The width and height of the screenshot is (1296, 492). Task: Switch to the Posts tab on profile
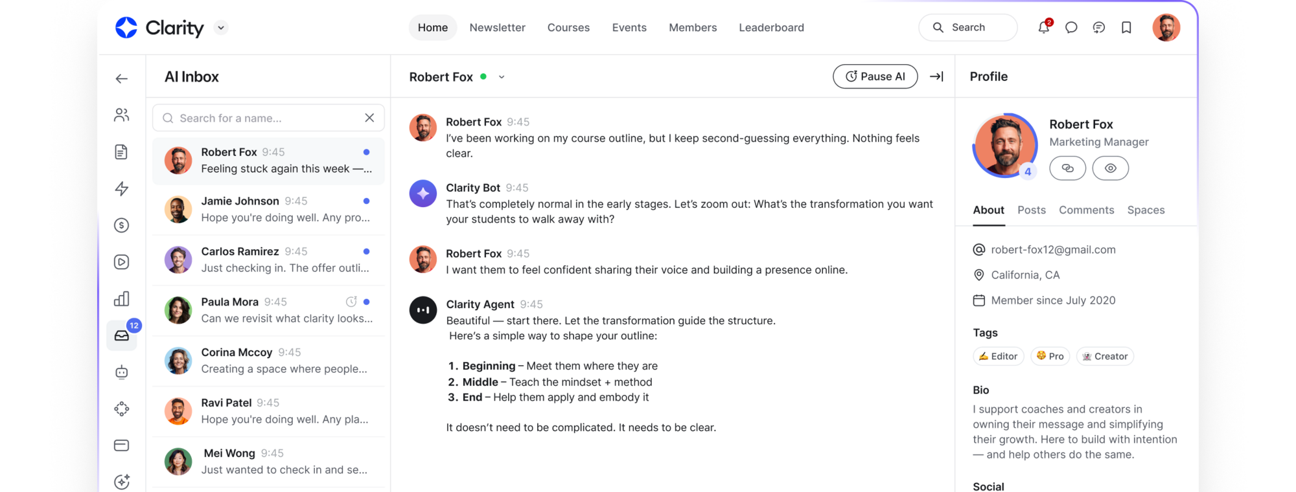point(1031,210)
